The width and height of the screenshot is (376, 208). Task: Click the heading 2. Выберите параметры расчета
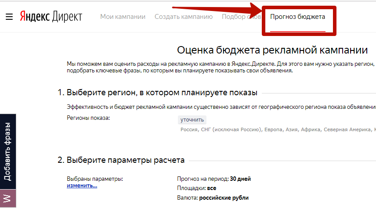click(x=121, y=160)
